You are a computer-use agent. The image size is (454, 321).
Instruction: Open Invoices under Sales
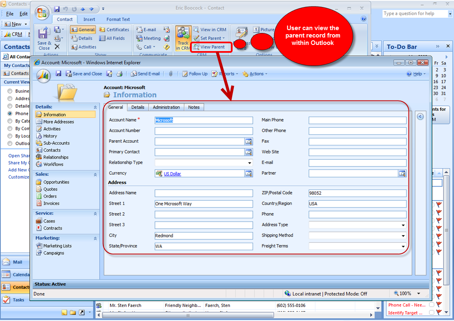pos(51,204)
